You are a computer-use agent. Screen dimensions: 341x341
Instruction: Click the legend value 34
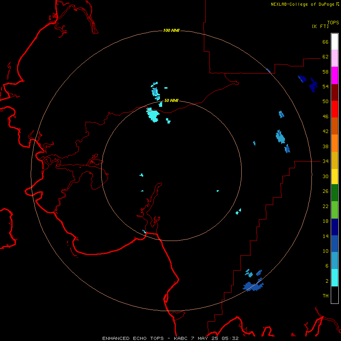325,161
